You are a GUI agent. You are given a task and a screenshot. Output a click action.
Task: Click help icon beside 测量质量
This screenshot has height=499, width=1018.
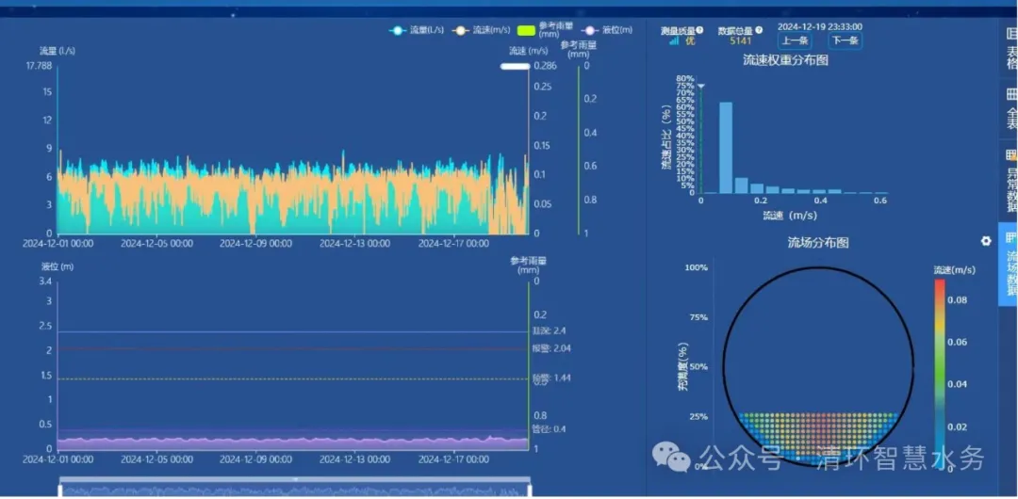coord(700,30)
